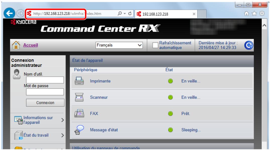Click the FAX machine icon
This screenshot has height=150, width=270.
pos(79,113)
